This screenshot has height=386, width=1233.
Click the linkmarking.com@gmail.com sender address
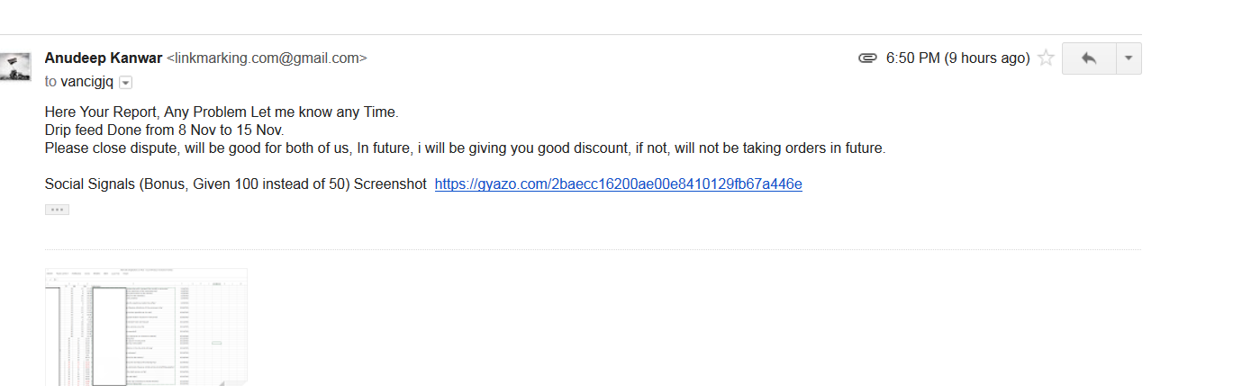[267, 58]
